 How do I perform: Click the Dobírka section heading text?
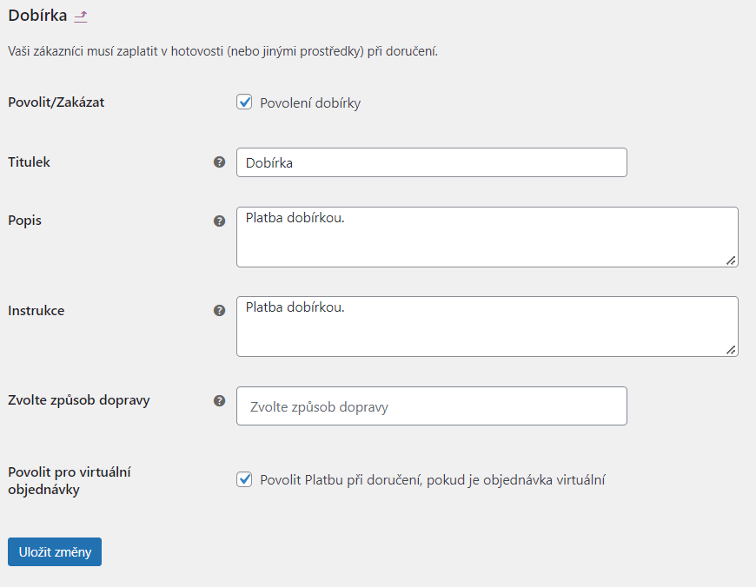(37, 16)
